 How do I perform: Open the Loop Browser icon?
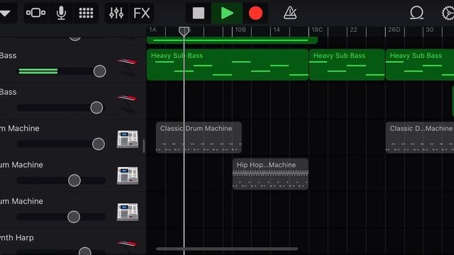click(x=416, y=13)
